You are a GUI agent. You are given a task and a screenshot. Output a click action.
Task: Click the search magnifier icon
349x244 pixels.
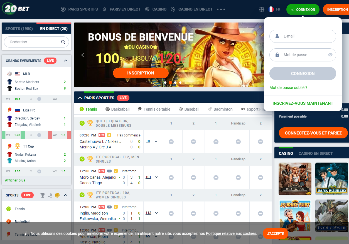click(x=63, y=42)
